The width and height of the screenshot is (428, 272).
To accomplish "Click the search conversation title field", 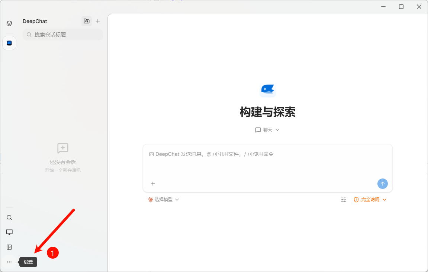I will pos(63,35).
